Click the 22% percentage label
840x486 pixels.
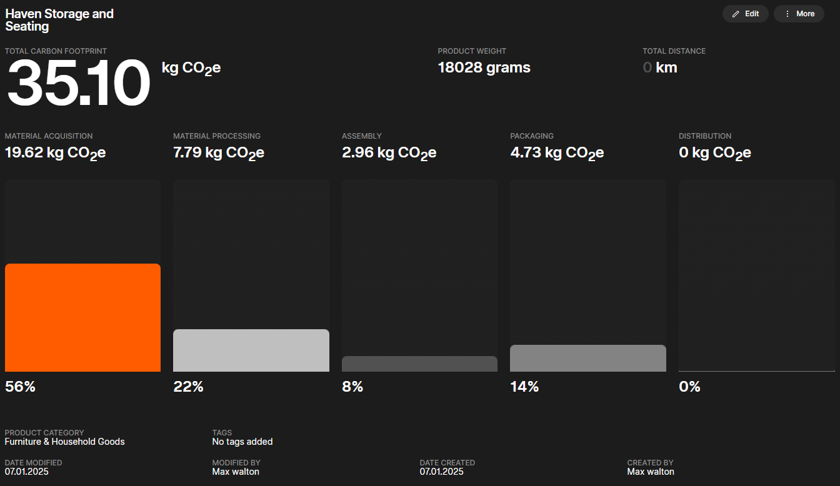[x=188, y=387]
